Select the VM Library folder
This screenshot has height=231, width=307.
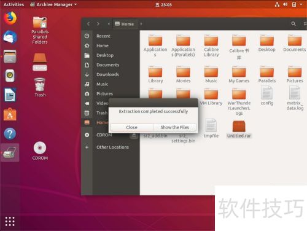pos(211,96)
